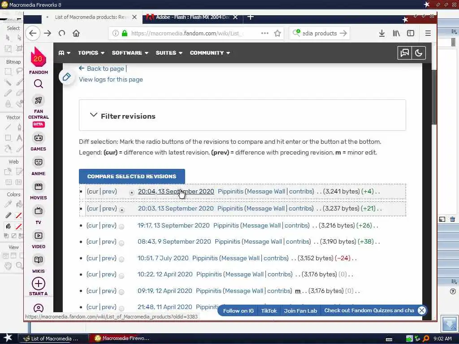Open browser downloads arrow icon

click(382, 33)
